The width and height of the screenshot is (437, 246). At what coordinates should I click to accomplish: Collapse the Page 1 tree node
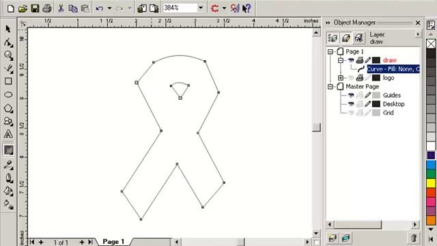tap(330, 52)
